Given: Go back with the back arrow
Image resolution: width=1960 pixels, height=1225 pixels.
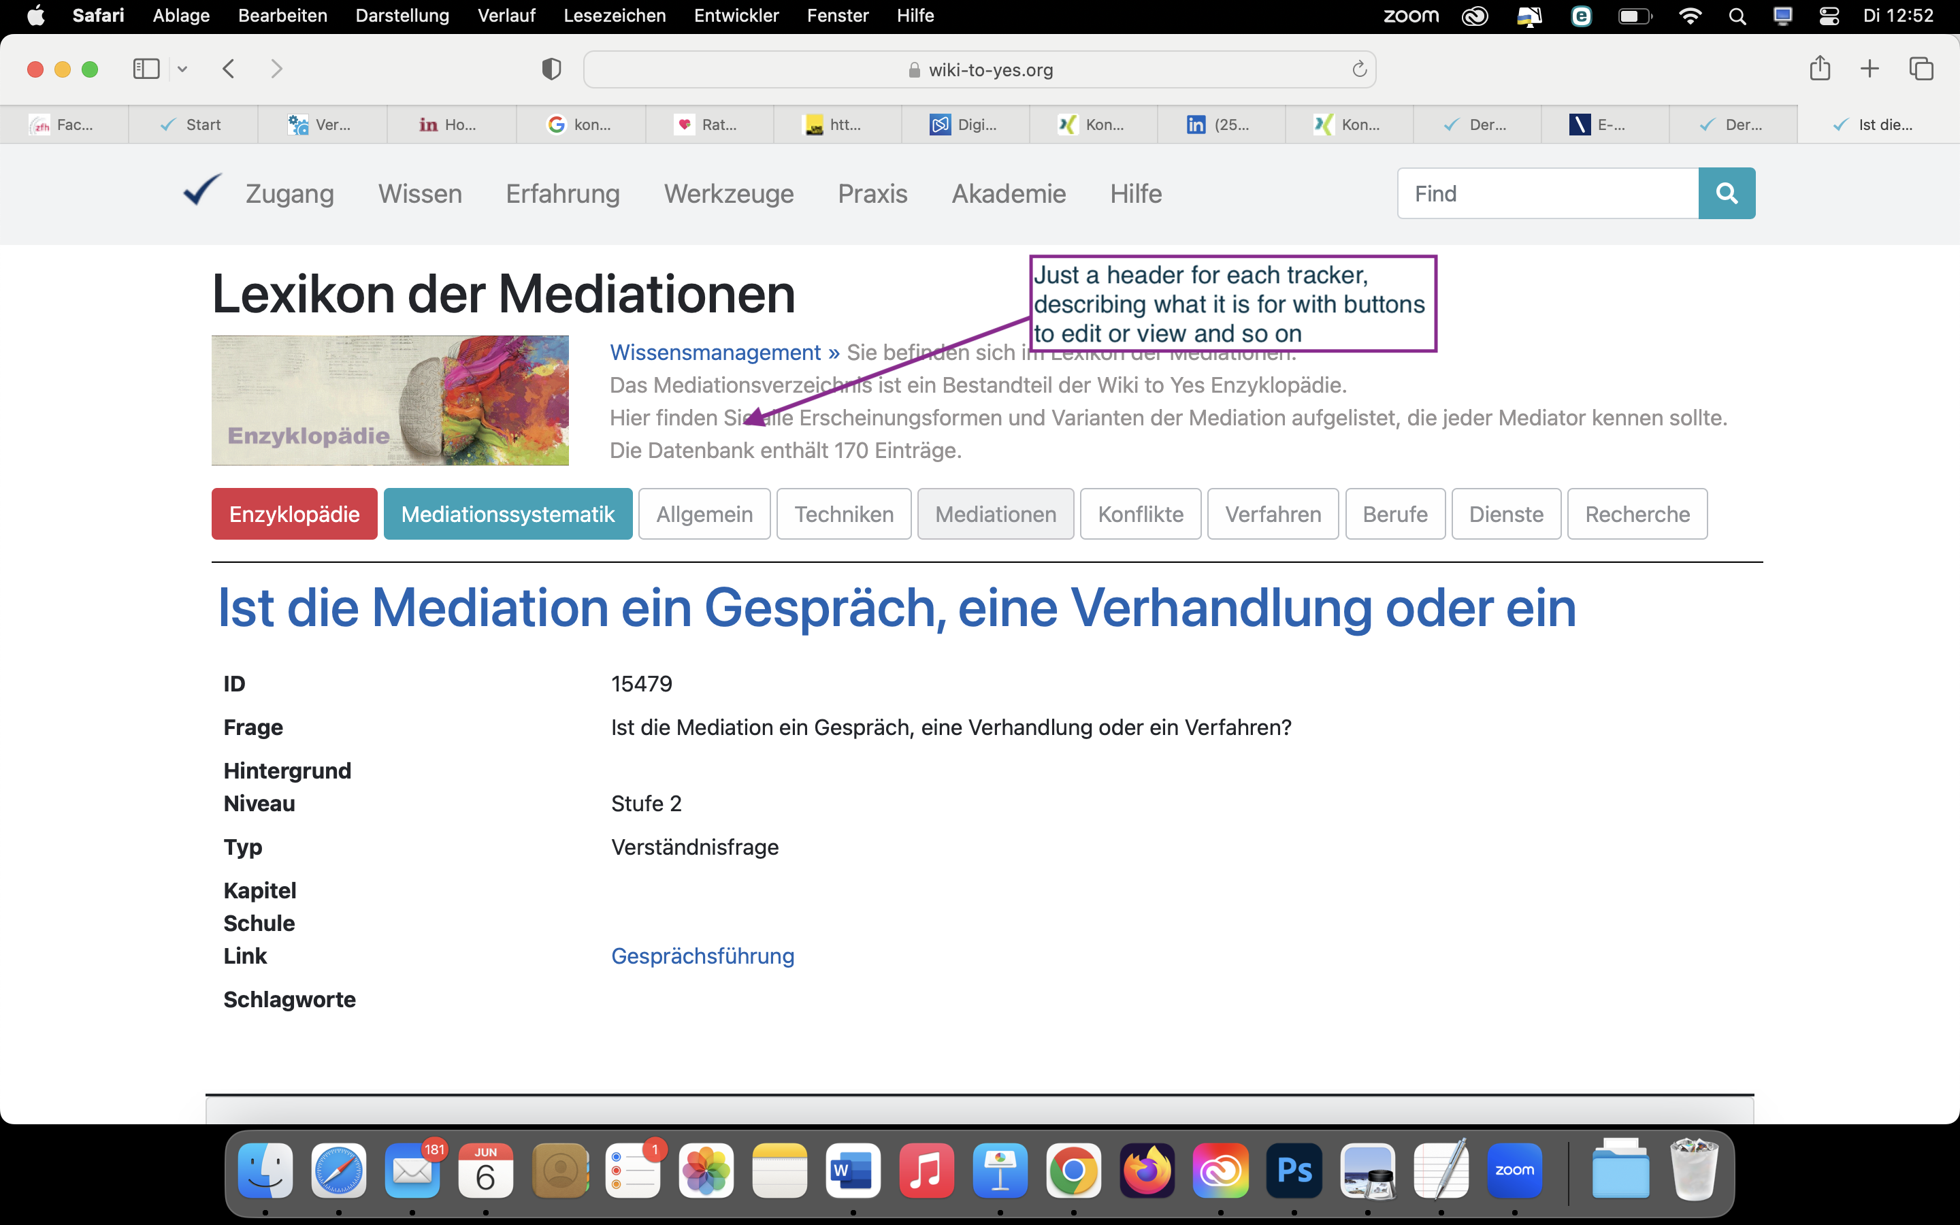Looking at the screenshot, I should click(229, 69).
